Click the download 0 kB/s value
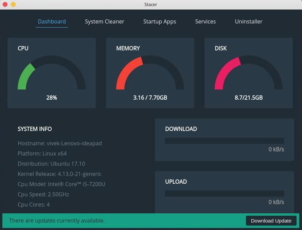Image resolution: width=302 pixels, height=230 pixels. [276, 149]
